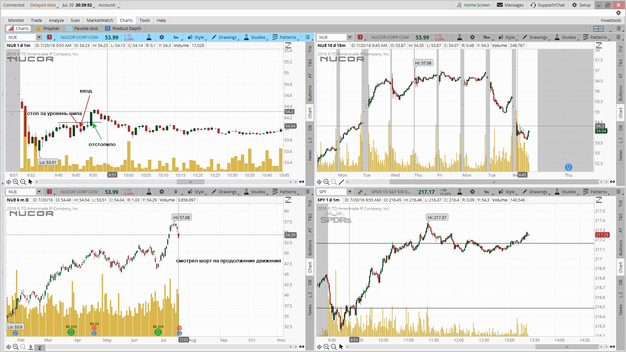Expand the SPY symbol dropdown arrow
The height and width of the screenshot is (352, 626).
[350, 192]
